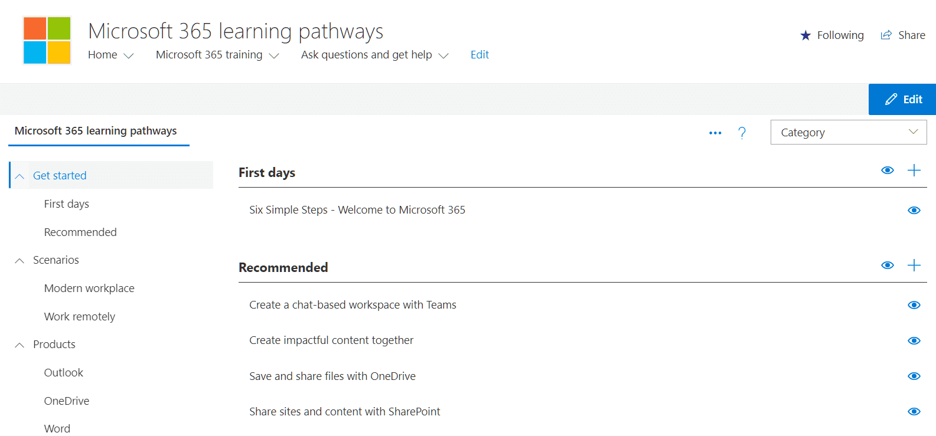Hide Create impactful content together playlist
The height and width of the screenshot is (436, 936).
914,341
